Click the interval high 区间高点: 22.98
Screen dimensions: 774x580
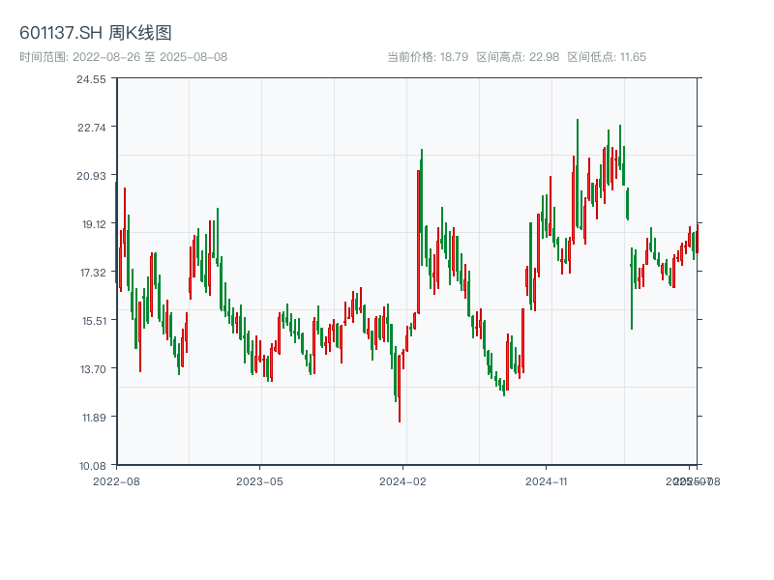click(x=518, y=57)
